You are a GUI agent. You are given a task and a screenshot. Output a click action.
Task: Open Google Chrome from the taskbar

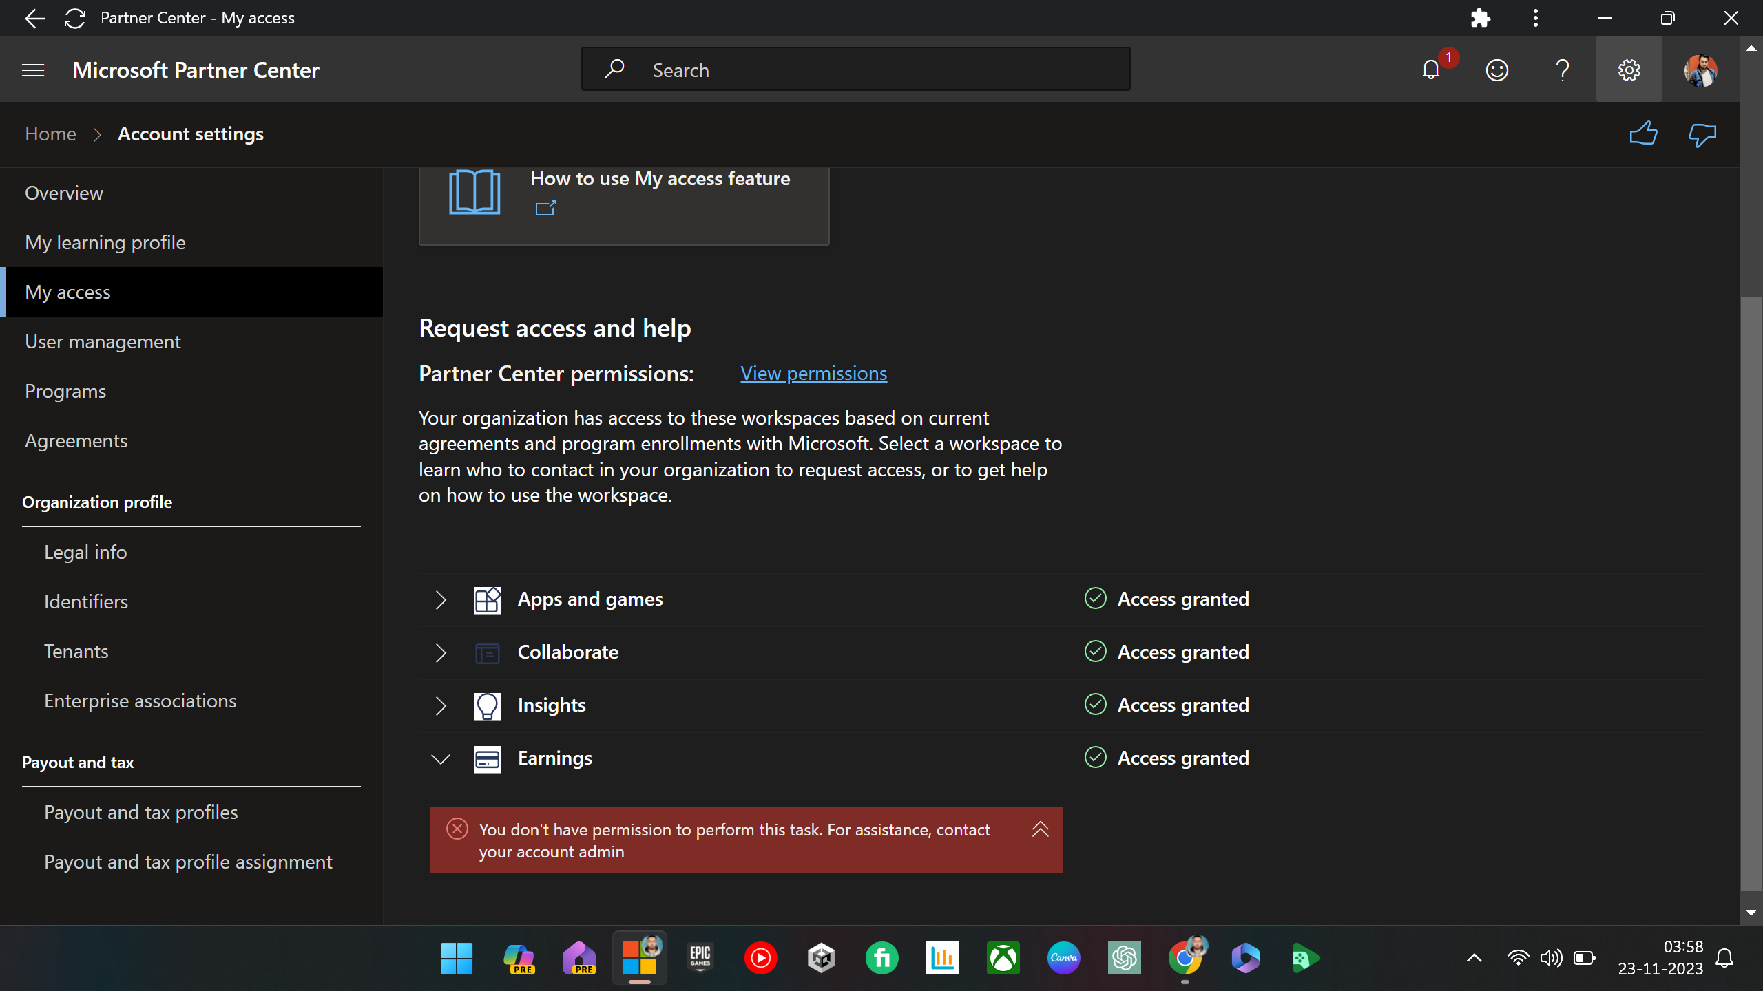pyautogui.click(x=1185, y=958)
